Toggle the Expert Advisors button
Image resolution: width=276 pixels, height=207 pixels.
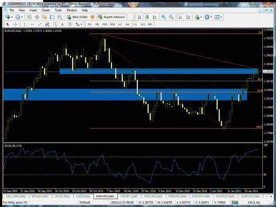(112, 17)
